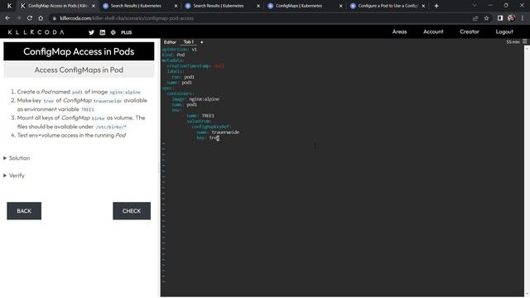Click the nginx:alpine image value in editor
530x298 pixels.
pyautogui.click(x=205, y=99)
